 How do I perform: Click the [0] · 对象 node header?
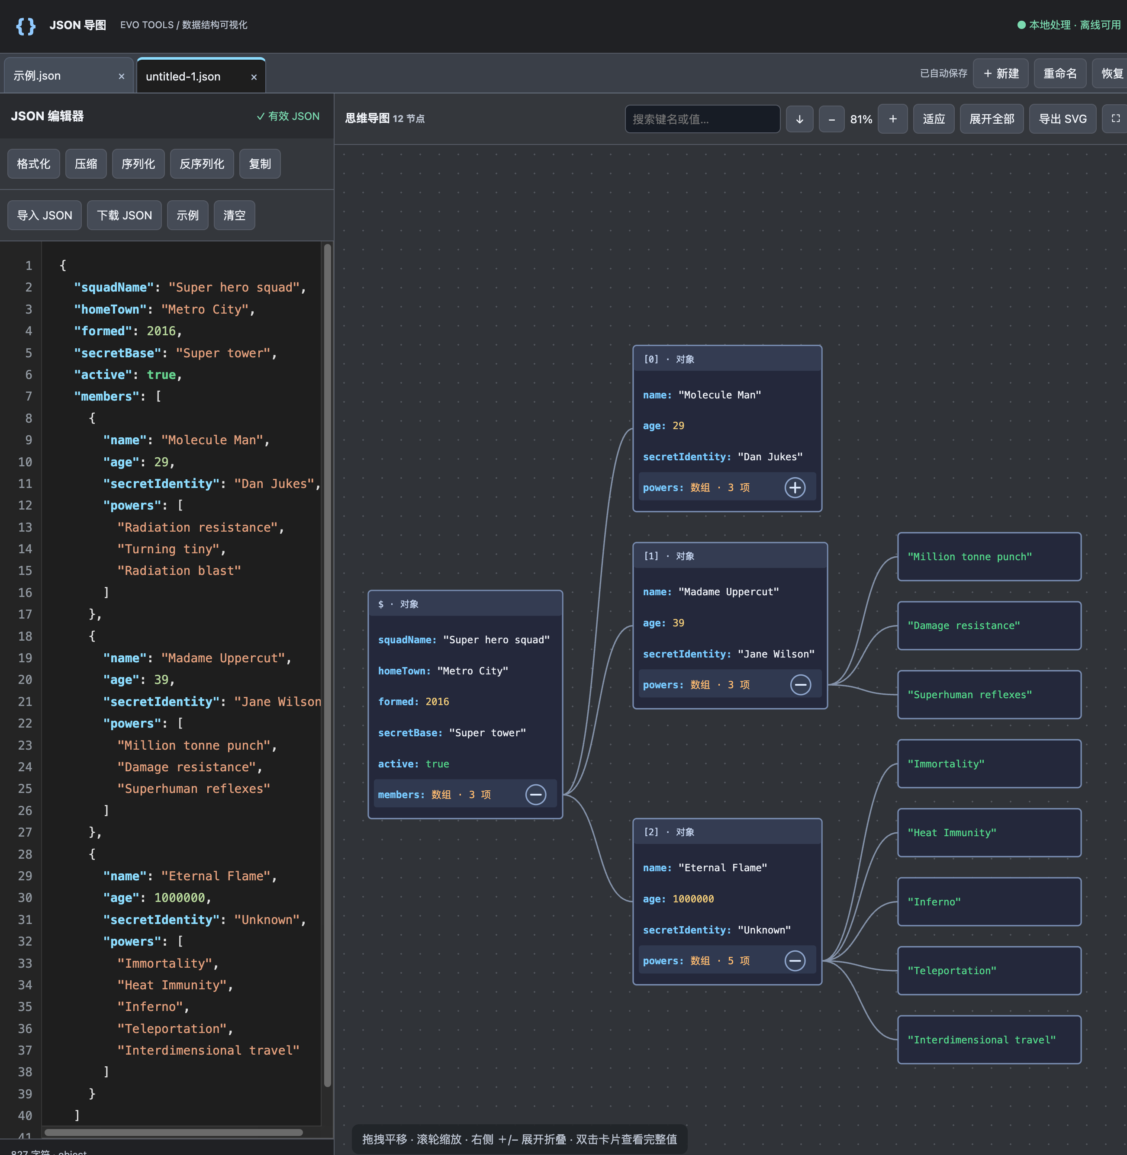click(728, 359)
